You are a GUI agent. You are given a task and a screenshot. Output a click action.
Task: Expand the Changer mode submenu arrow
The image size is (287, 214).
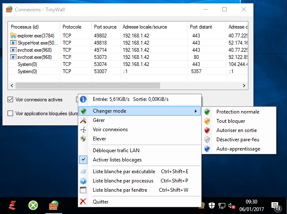click(196, 111)
